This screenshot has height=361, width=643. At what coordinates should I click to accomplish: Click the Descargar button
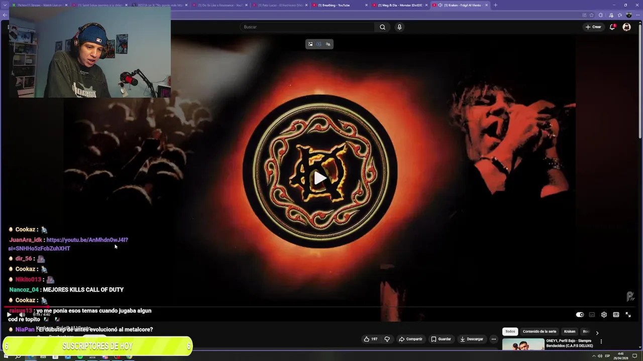point(471,339)
